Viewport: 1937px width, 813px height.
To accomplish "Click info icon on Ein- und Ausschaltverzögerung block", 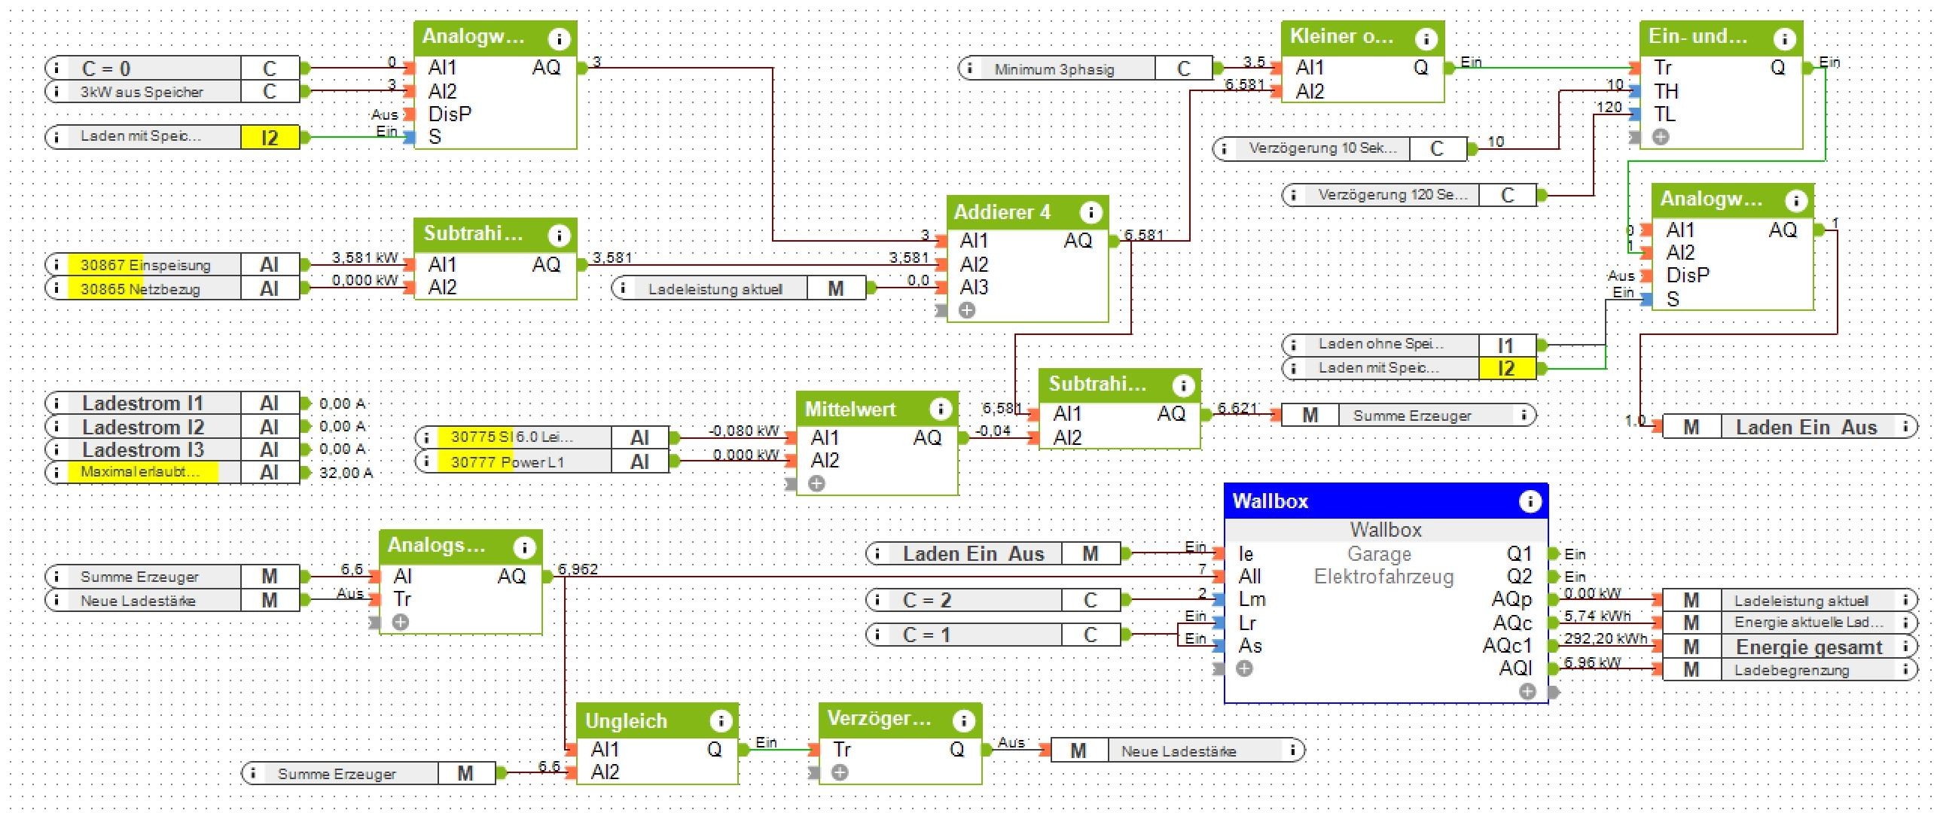I will [x=1784, y=38].
